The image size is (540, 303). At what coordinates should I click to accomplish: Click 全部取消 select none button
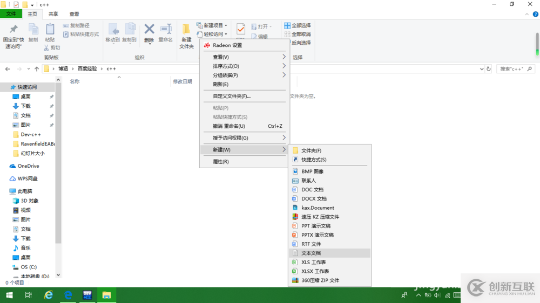(298, 34)
